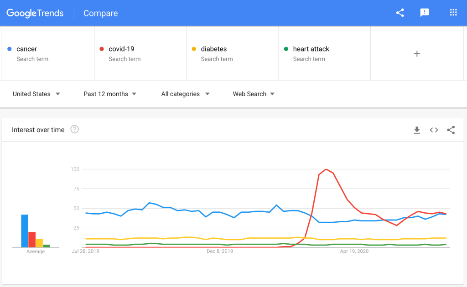The height and width of the screenshot is (287, 467).
Task: Click the share icon in the header
Action: click(400, 13)
